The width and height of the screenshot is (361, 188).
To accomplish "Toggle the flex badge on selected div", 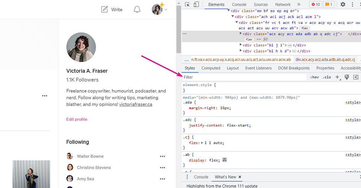I will (249, 39).
